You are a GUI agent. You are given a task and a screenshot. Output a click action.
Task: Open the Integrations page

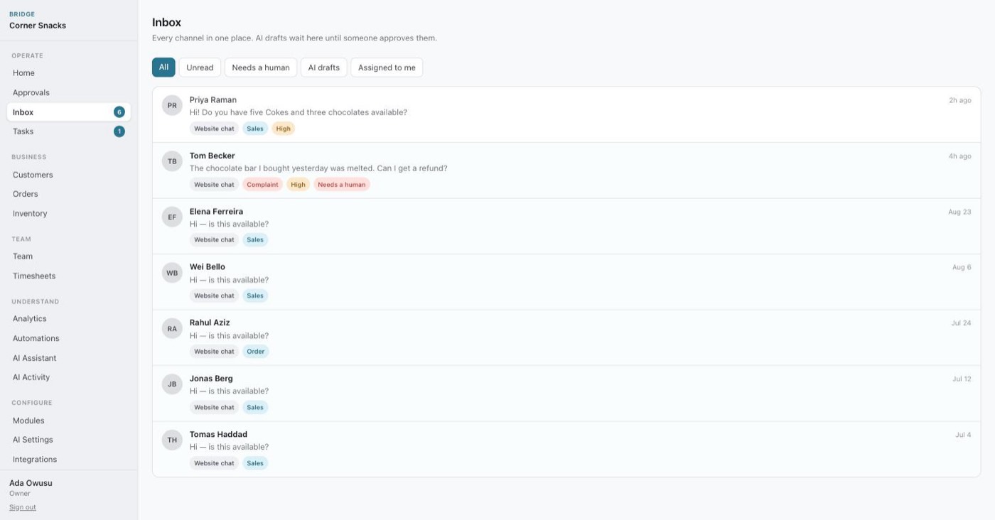tap(69, 460)
